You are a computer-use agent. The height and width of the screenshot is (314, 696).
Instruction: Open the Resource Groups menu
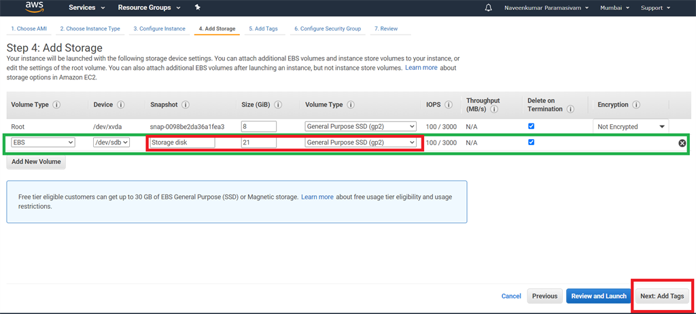coord(150,7)
